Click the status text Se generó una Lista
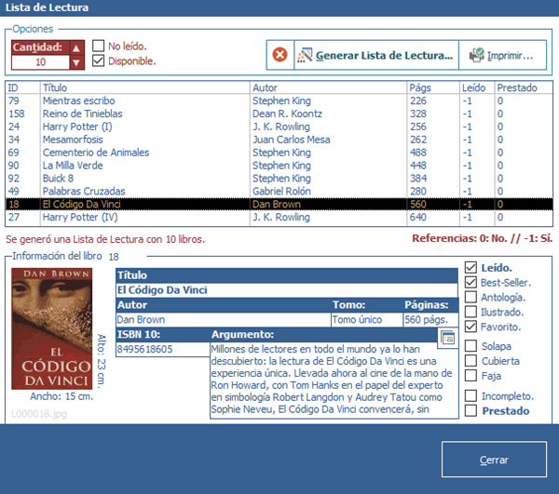 click(x=105, y=239)
